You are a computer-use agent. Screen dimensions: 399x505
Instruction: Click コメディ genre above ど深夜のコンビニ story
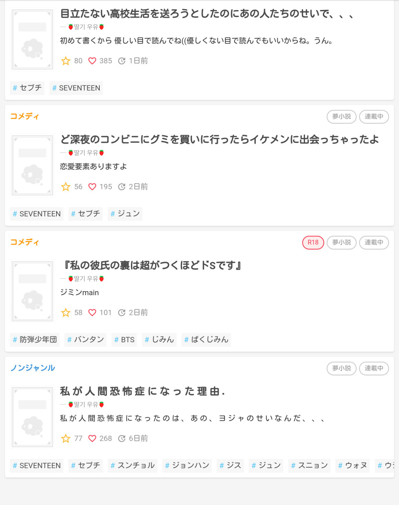[x=25, y=116]
